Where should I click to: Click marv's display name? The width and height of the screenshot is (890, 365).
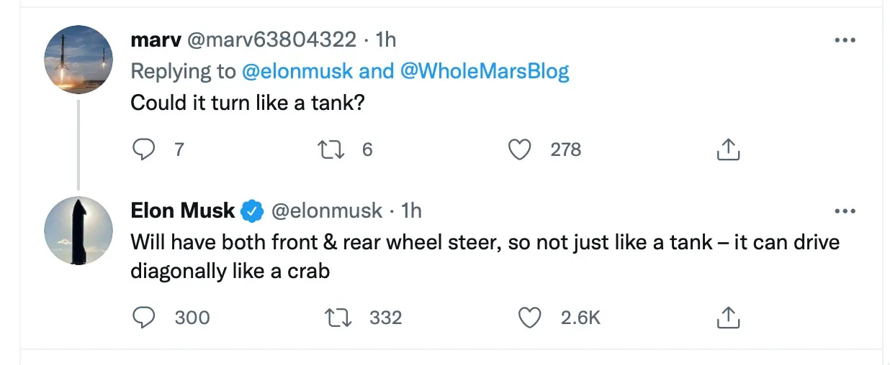tap(156, 39)
